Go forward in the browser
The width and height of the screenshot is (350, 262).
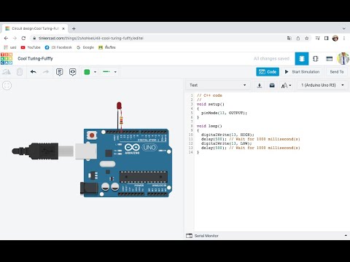tap(15, 38)
